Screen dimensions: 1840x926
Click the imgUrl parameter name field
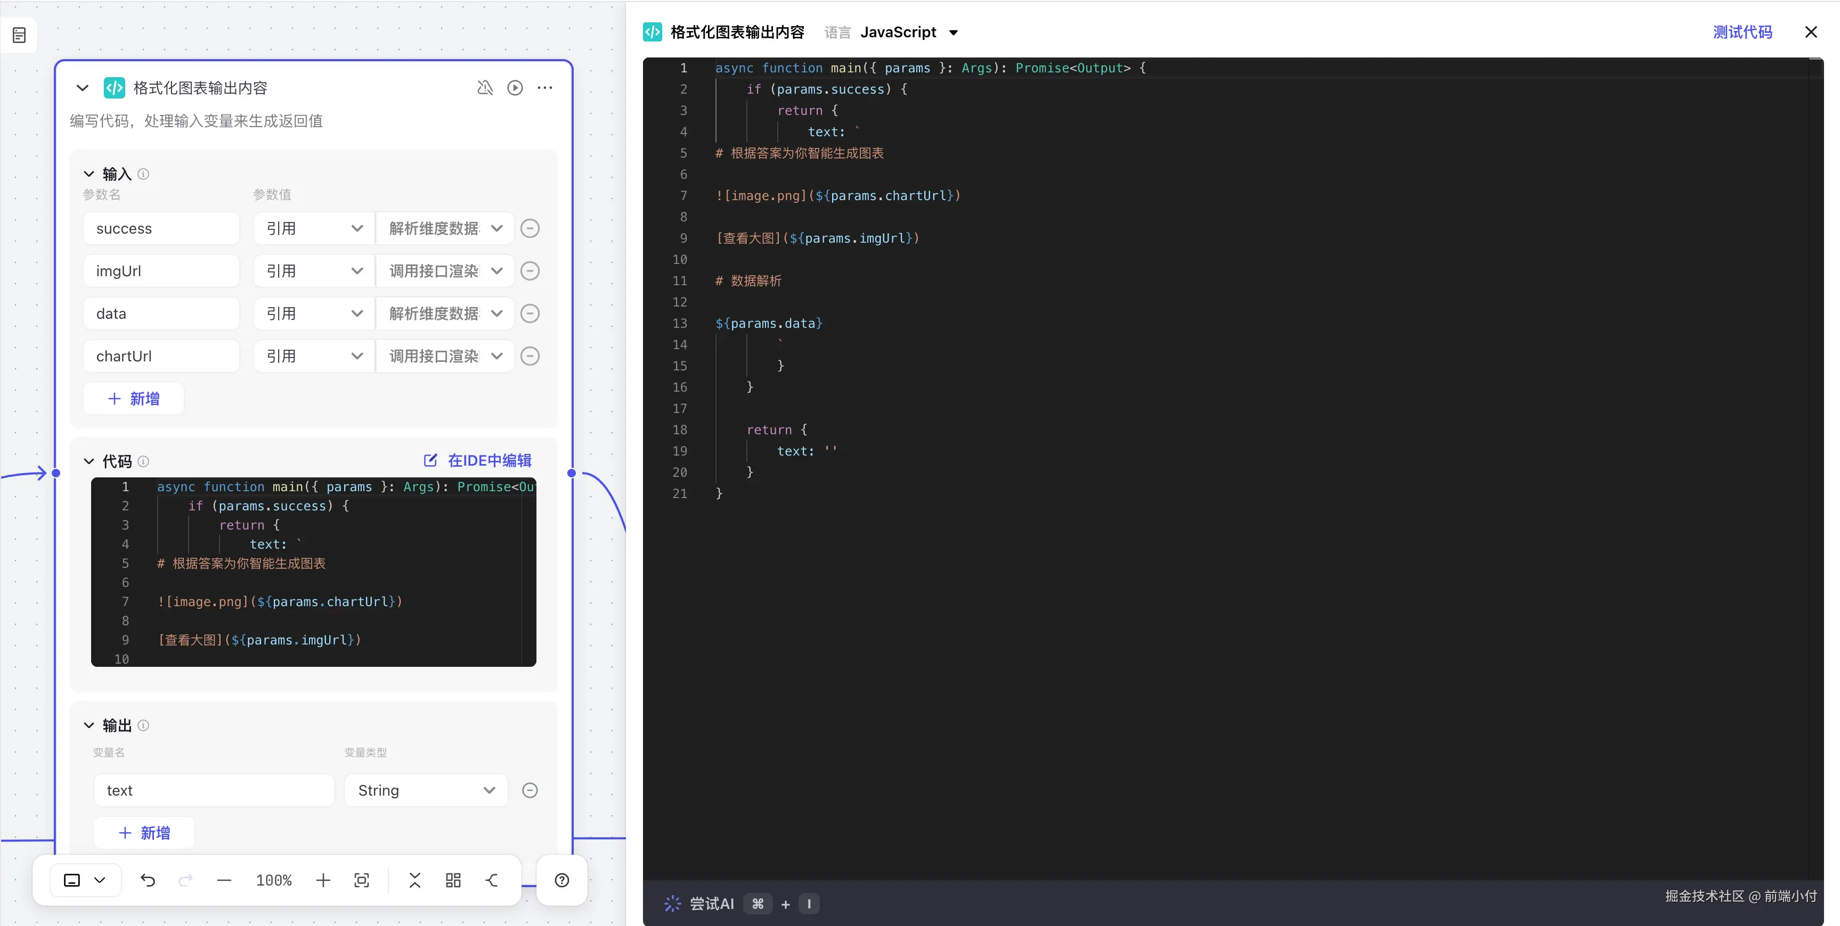pyautogui.click(x=161, y=271)
